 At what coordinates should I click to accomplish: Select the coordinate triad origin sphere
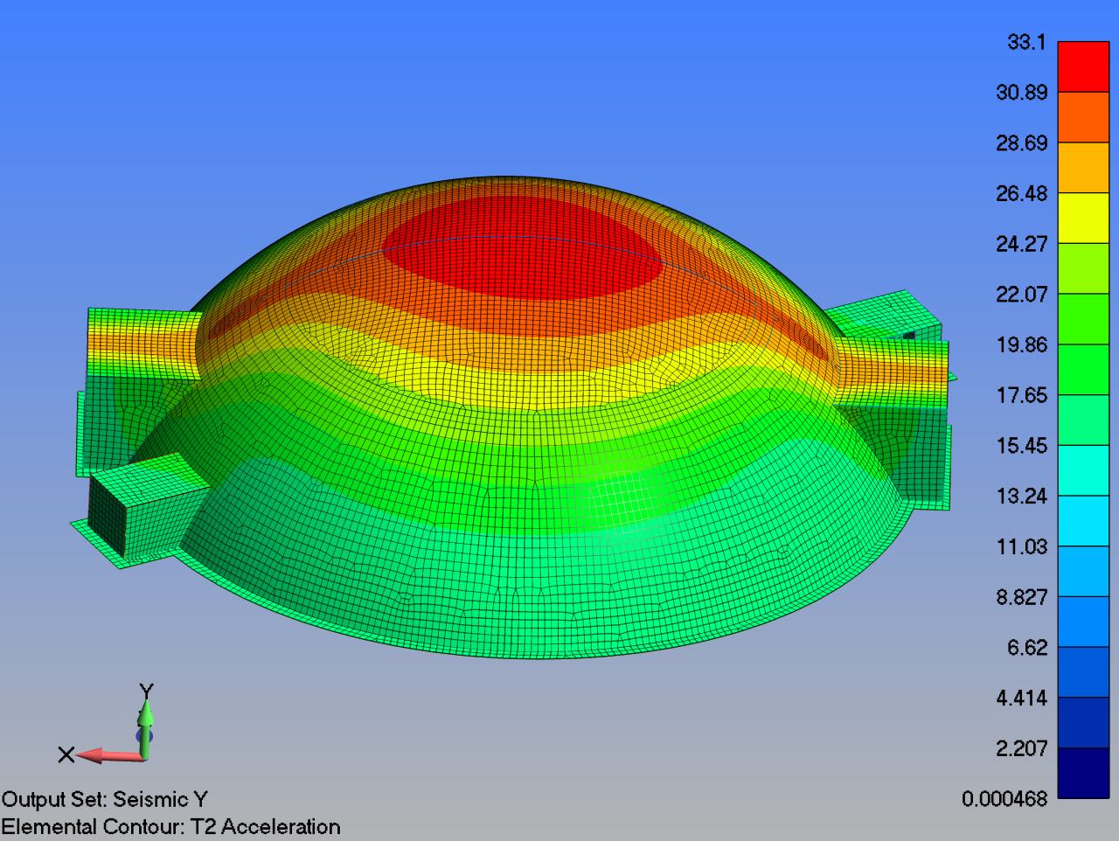(145, 739)
